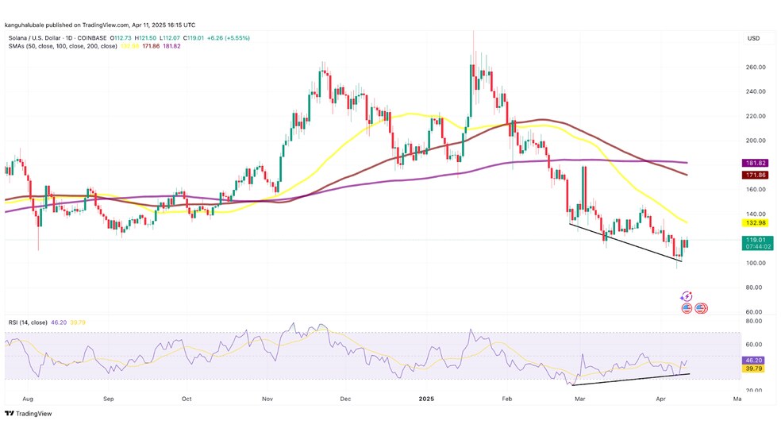The height and width of the screenshot is (440, 781).
Task: Click the 240.00 price axis value
Action: 756,91
